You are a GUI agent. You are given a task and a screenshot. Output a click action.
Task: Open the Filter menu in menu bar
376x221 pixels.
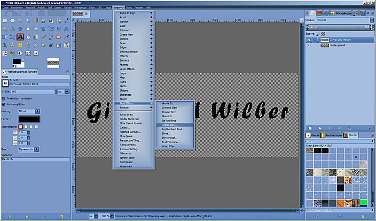92,8
